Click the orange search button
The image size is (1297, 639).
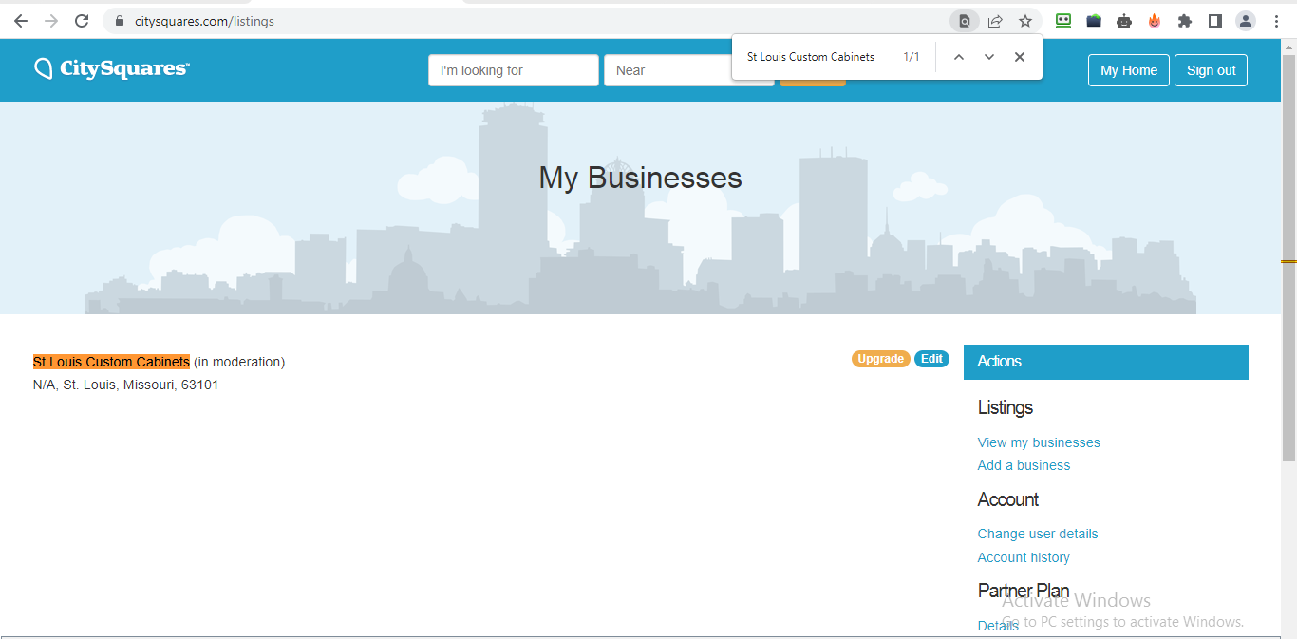[x=813, y=83]
